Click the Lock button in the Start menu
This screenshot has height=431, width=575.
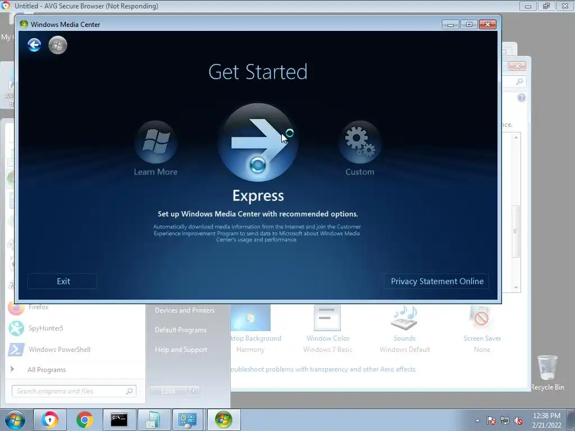168,391
